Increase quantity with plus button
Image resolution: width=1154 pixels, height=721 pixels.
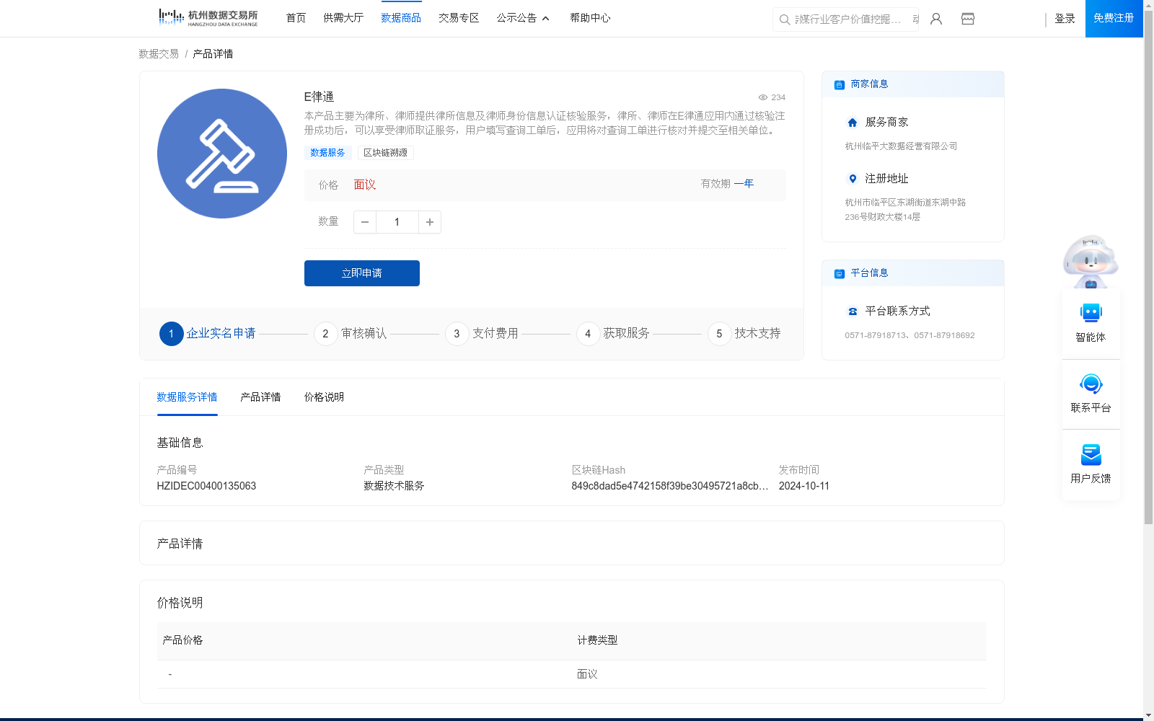coord(430,222)
